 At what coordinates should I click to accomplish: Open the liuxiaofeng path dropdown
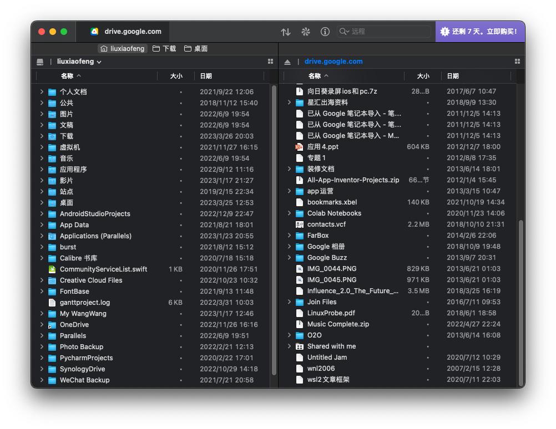79,62
